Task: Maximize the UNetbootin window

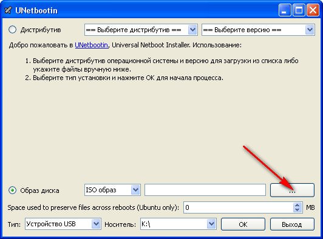Action: 299,10
